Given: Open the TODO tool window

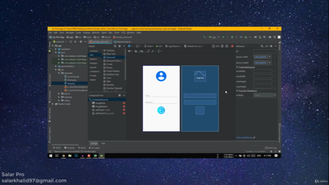Looking at the screenshot, I should (x=57, y=148).
